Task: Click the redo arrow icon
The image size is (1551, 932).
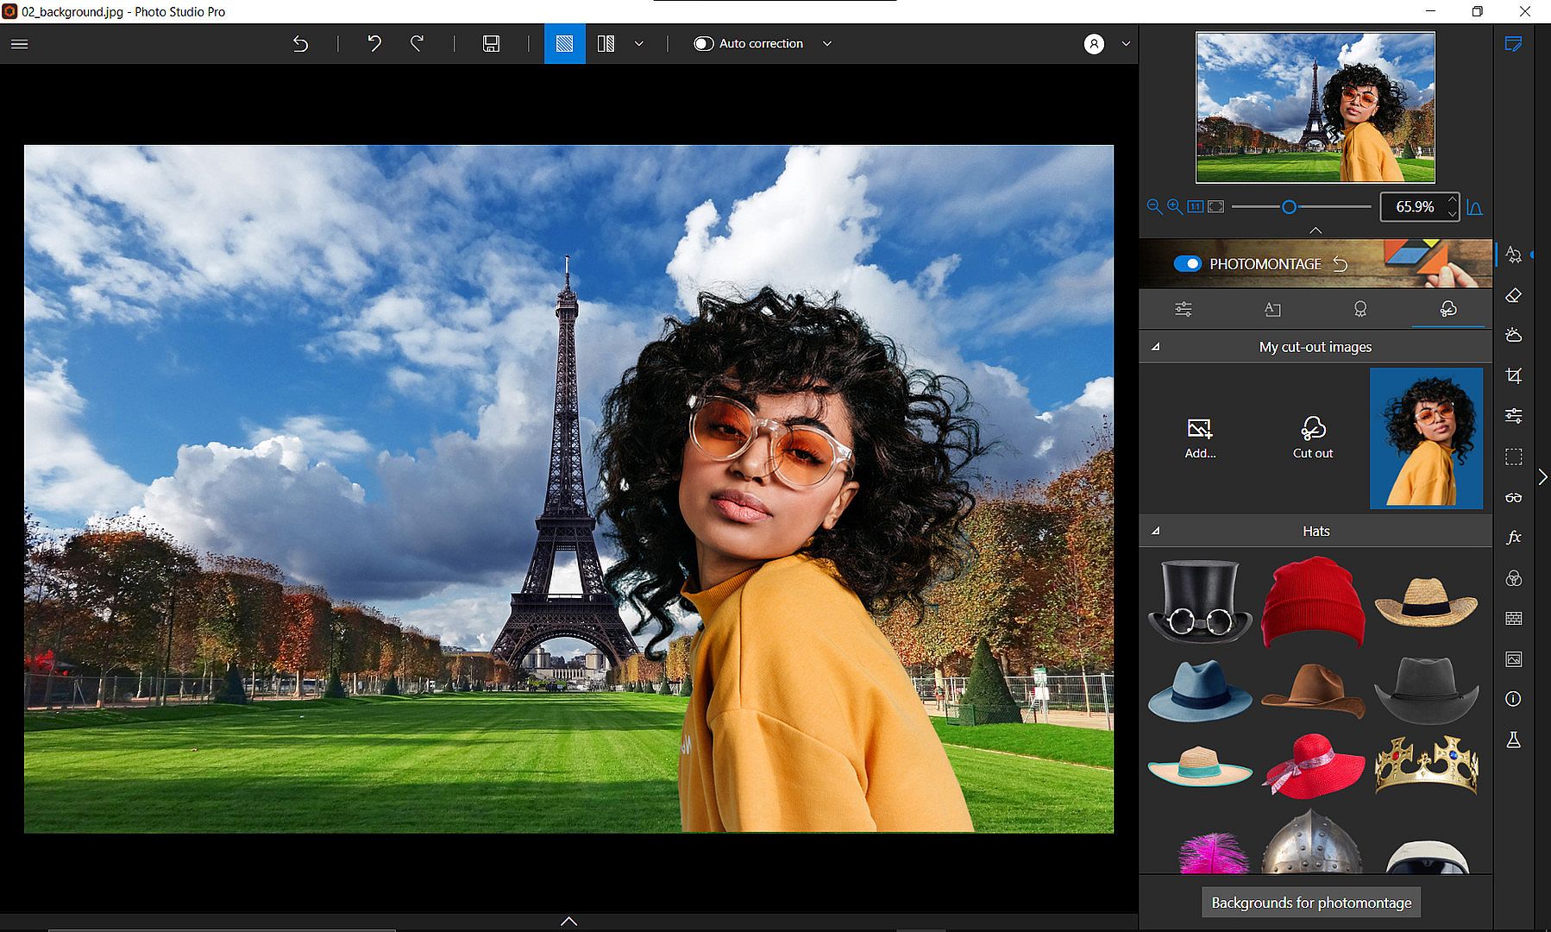Action: [417, 44]
